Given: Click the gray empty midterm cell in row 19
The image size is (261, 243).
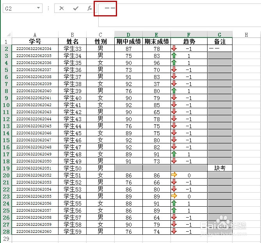Looking at the screenshot, I should (x=128, y=168).
